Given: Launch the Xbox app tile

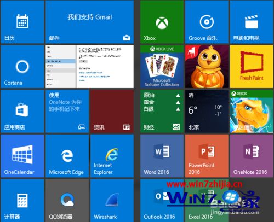Looking at the screenshot, I should coord(162,22).
